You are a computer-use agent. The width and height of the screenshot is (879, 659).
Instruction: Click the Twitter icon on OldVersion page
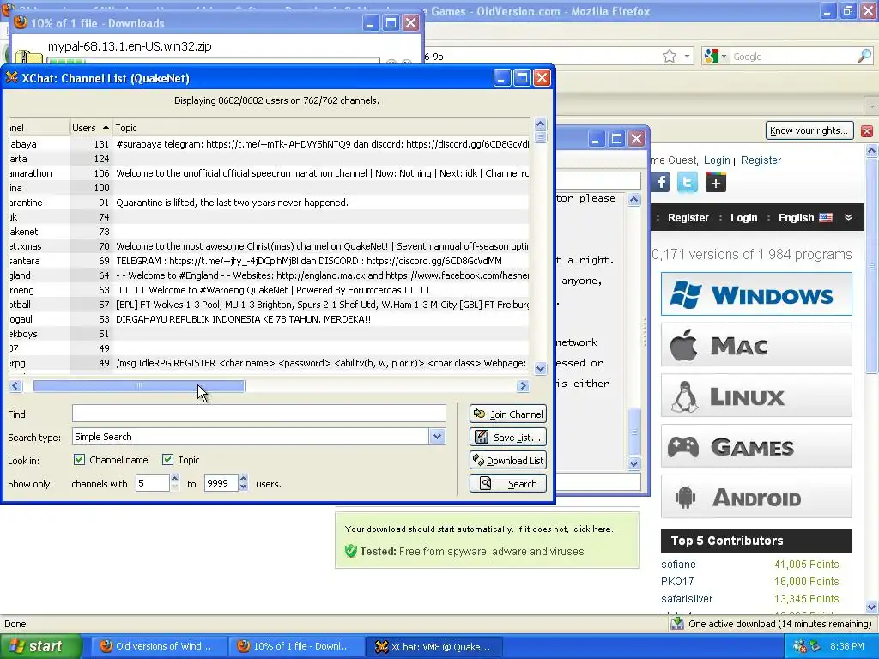[x=688, y=182]
